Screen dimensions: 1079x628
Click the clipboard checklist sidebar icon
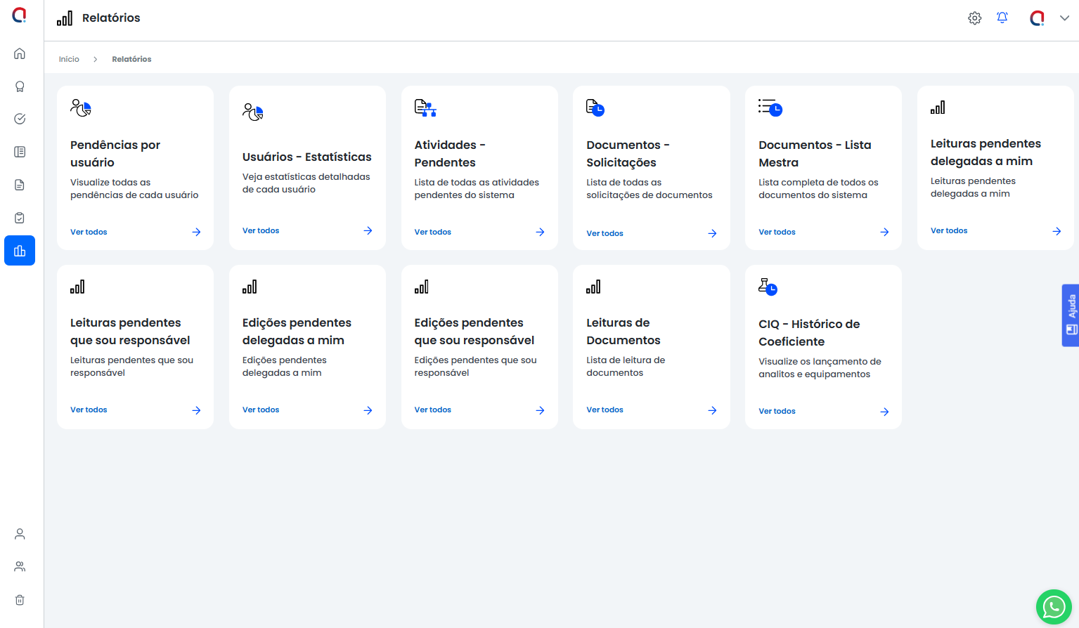(20, 218)
